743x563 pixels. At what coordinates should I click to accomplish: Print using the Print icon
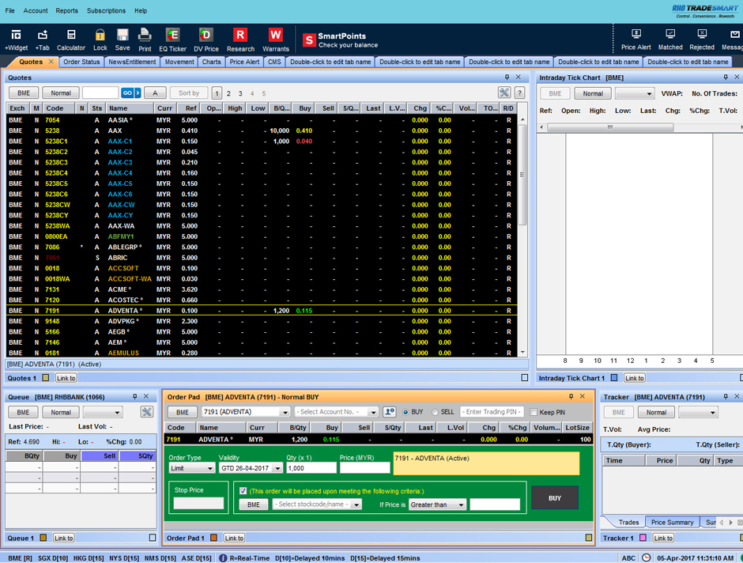pos(145,40)
